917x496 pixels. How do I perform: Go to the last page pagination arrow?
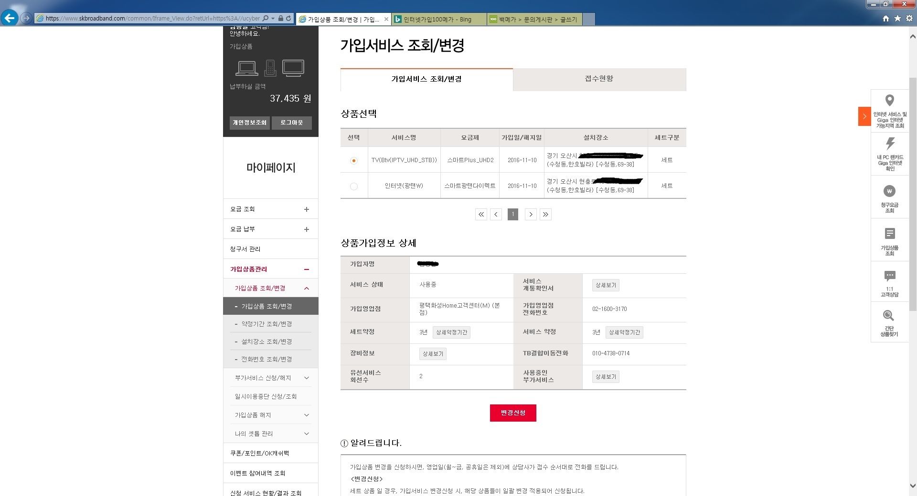545,215
